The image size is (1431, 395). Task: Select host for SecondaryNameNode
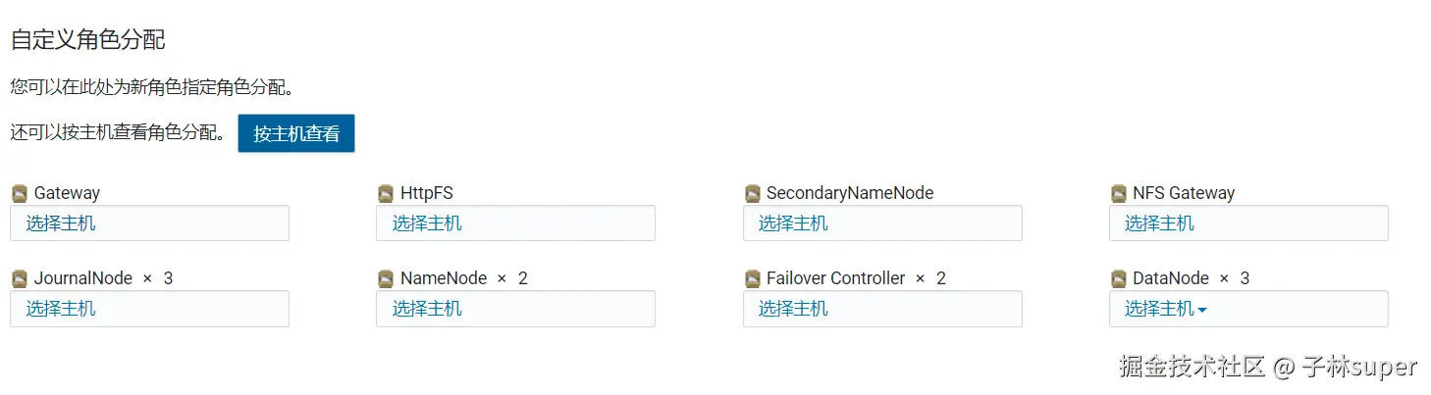click(793, 223)
